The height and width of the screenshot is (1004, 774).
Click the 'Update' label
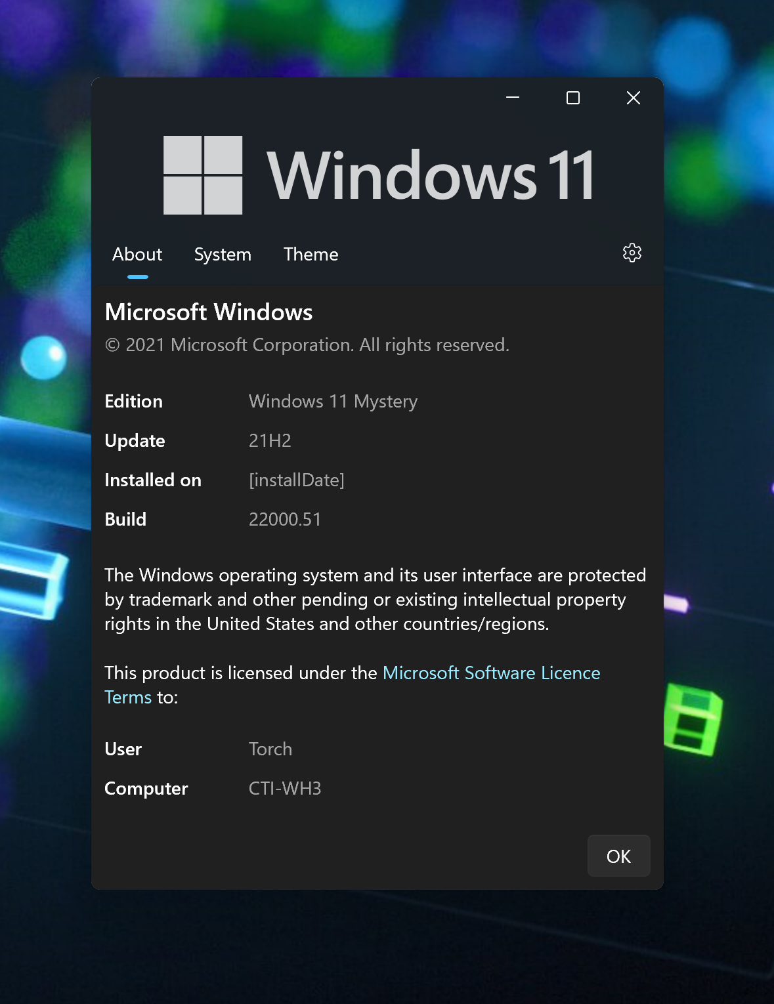[135, 440]
